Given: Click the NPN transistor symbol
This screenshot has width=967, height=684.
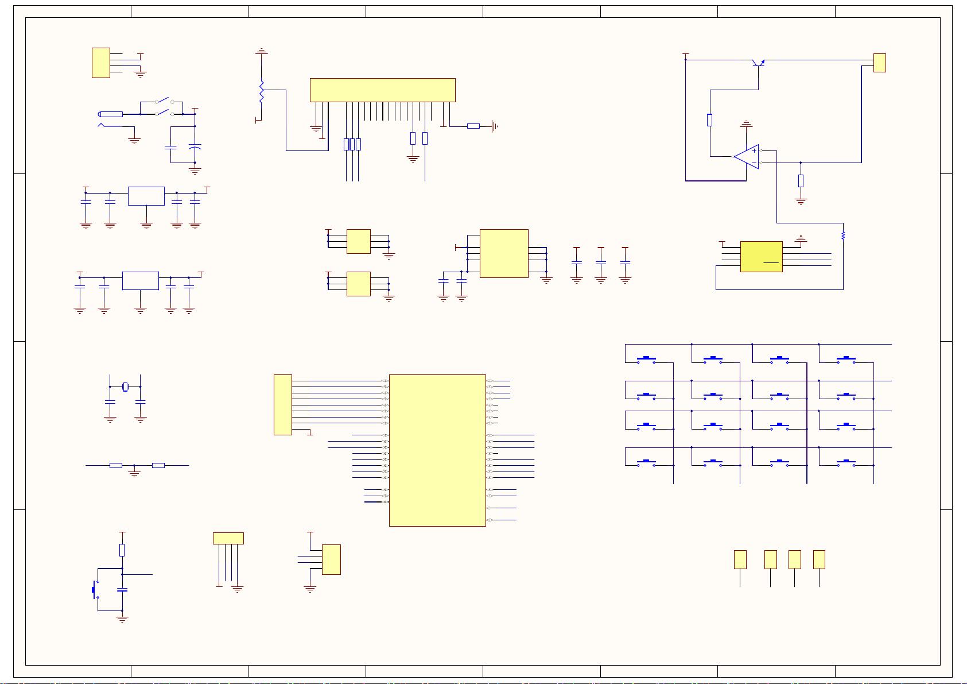Looking at the screenshot, I should click(759, 63).
